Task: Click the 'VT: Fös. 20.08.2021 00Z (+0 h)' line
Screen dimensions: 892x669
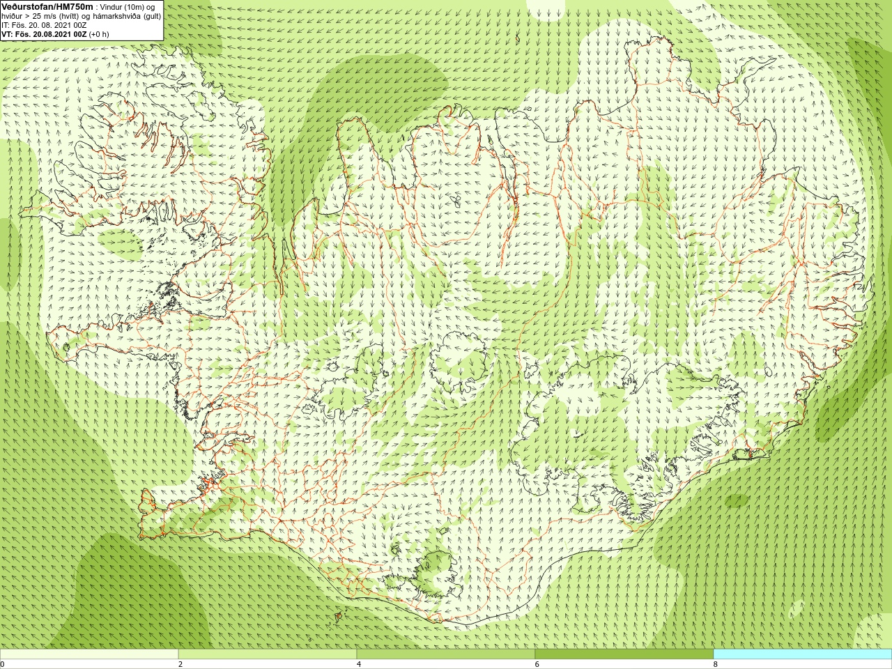Action: [x=55, y=33]
